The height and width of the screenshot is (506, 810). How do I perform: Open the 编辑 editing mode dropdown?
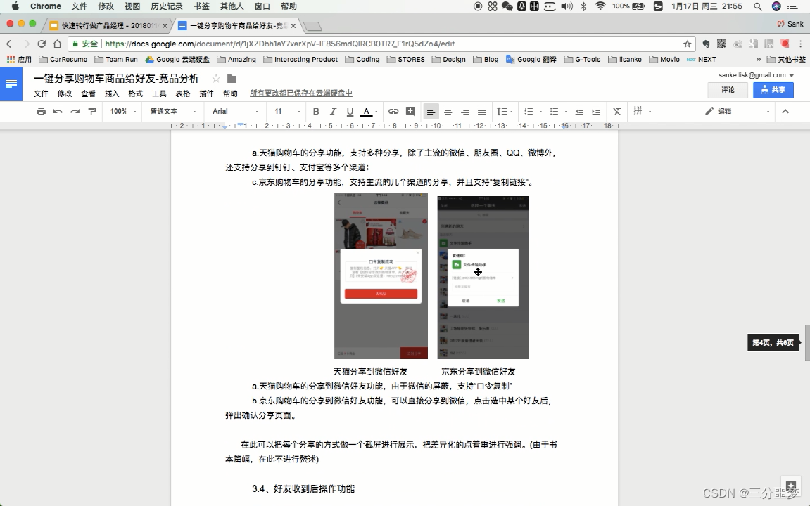737,111
